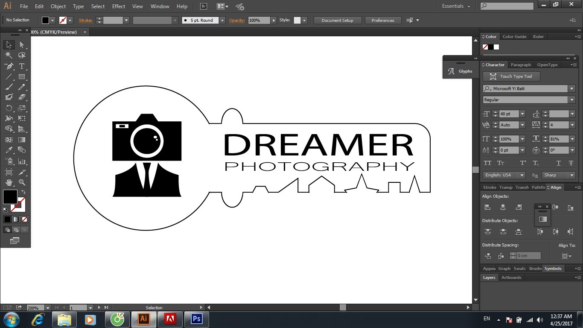Select the Pen tool
This screenshot has width=583, height=328.
9,66
